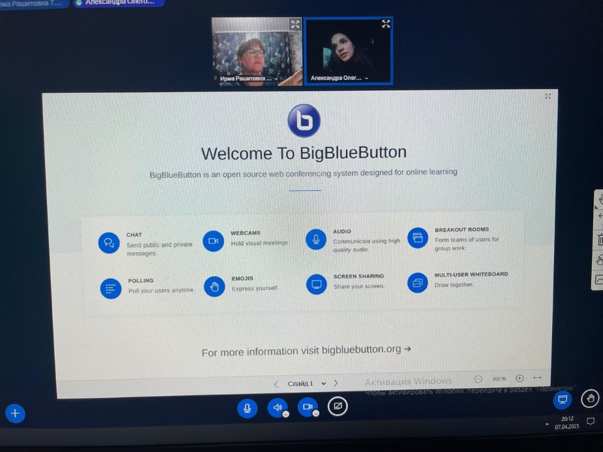Select the whiteboard delete trash tool
Screen dimensions: 603x452
[x=600, y=239]
